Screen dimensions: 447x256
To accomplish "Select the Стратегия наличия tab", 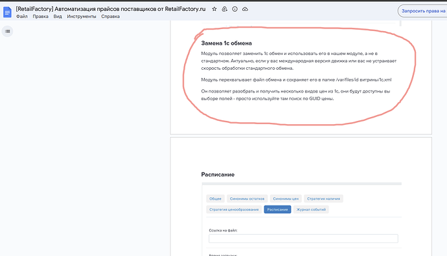I will point(323,198).
